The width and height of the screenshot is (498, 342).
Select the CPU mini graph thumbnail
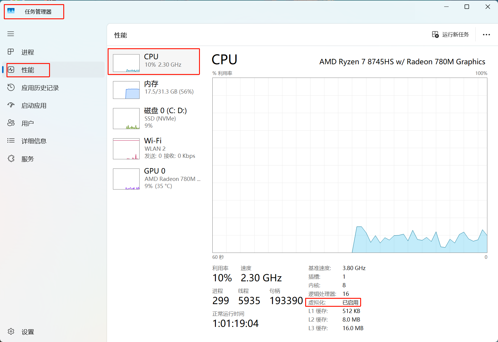coord(126,63)
